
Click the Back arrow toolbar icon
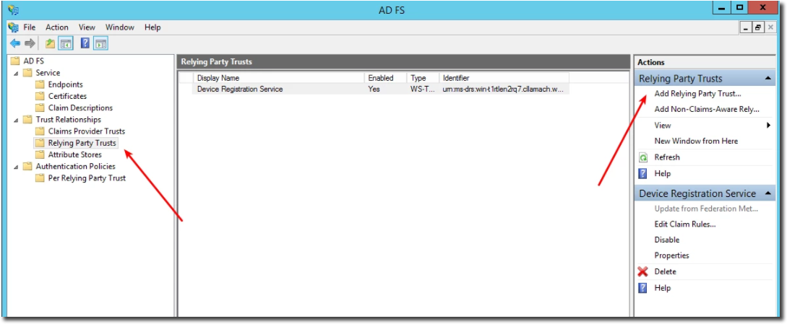[x=16, y=43]
